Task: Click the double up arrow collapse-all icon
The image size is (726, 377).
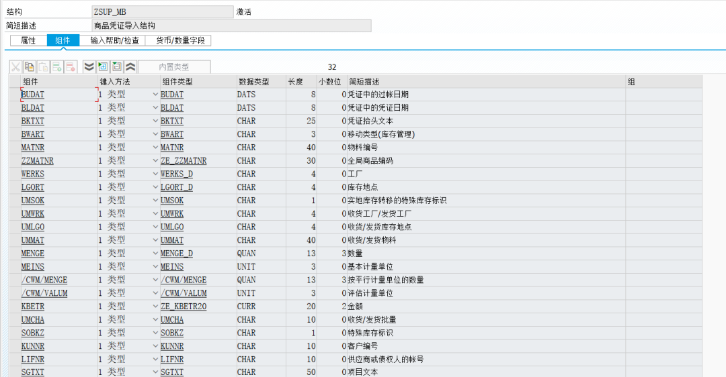Action: pyautogui.click(x=130, y=67)
